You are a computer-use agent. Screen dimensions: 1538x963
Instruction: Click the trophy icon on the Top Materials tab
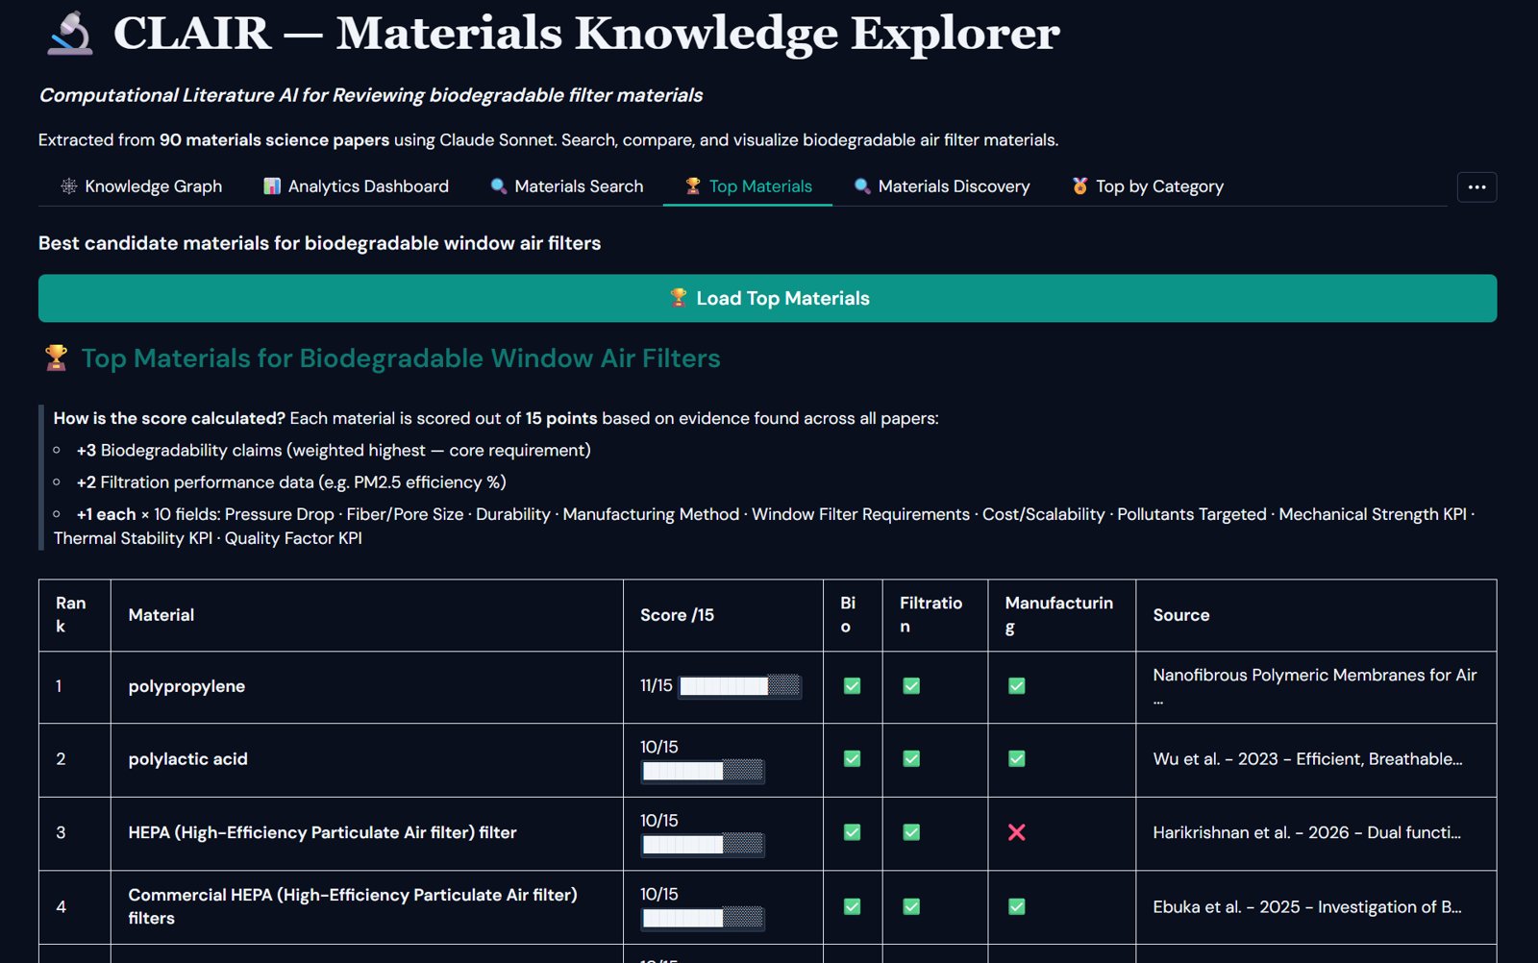click(x=693, y=186)
